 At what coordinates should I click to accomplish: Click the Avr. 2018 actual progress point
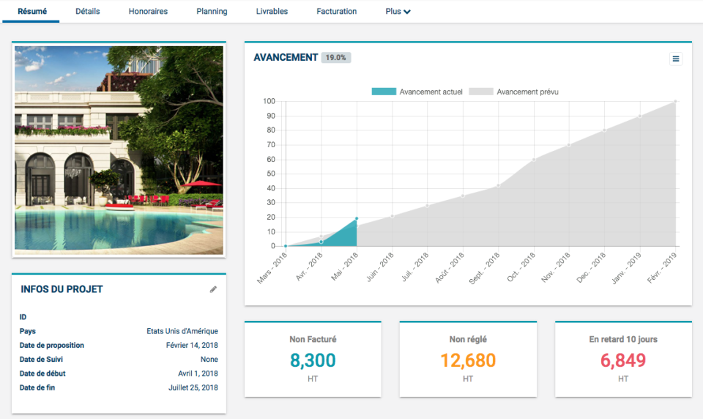point(321,242)
